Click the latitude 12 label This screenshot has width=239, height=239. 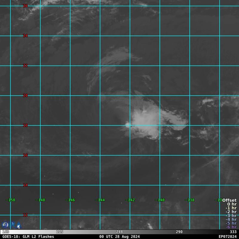pyautogui.click(x=25, y=215)
